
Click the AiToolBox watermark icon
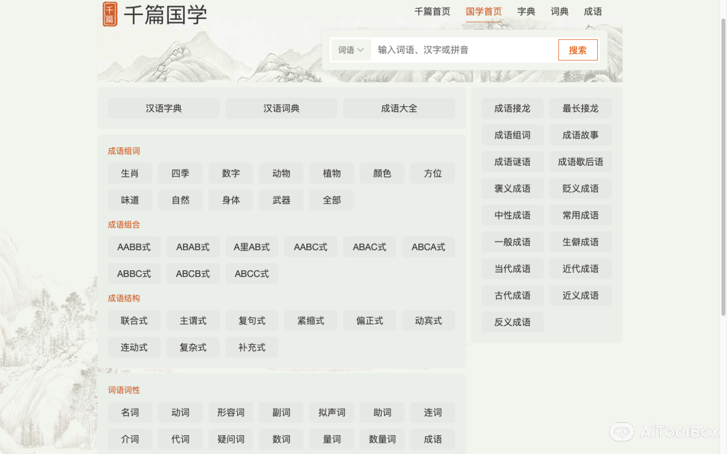tap(623, 432)
